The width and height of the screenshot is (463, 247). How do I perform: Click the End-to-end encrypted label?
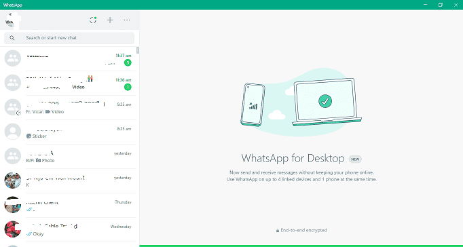click(x=301, y=230)
